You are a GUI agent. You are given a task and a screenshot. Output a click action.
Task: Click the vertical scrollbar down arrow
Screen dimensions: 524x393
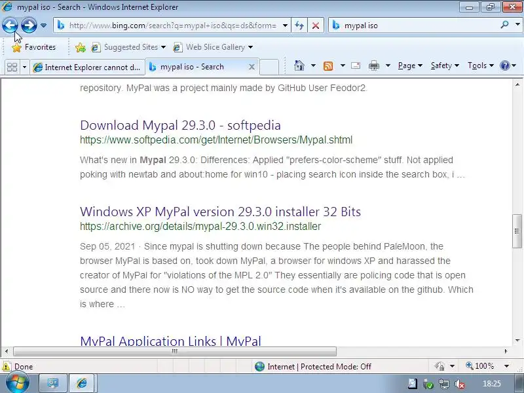click(x=517, y=341)
